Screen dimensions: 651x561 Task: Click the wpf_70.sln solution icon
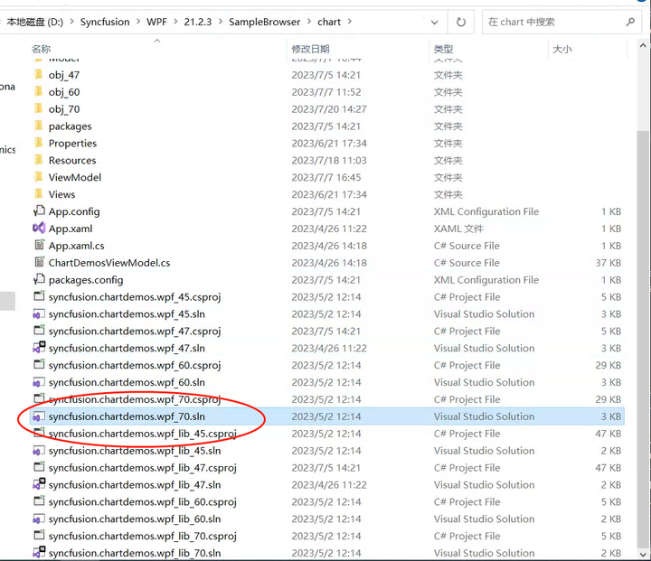[x=39, y=416]
